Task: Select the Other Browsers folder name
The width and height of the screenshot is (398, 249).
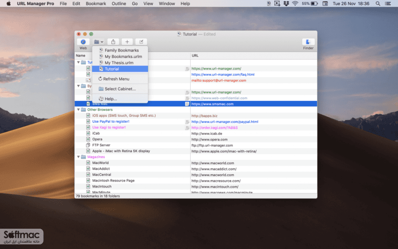Action: point(100,109)
